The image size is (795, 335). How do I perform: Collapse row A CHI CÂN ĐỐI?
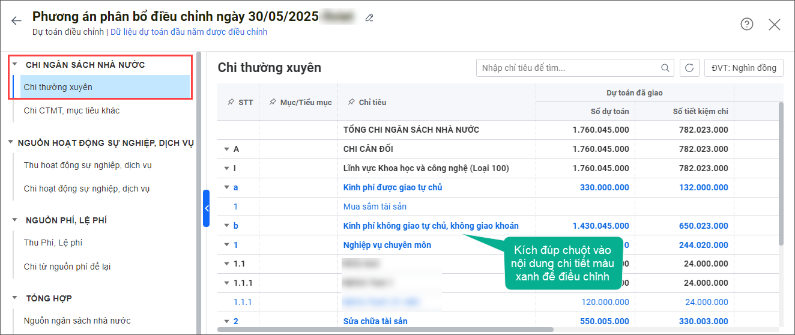[227, 149]
